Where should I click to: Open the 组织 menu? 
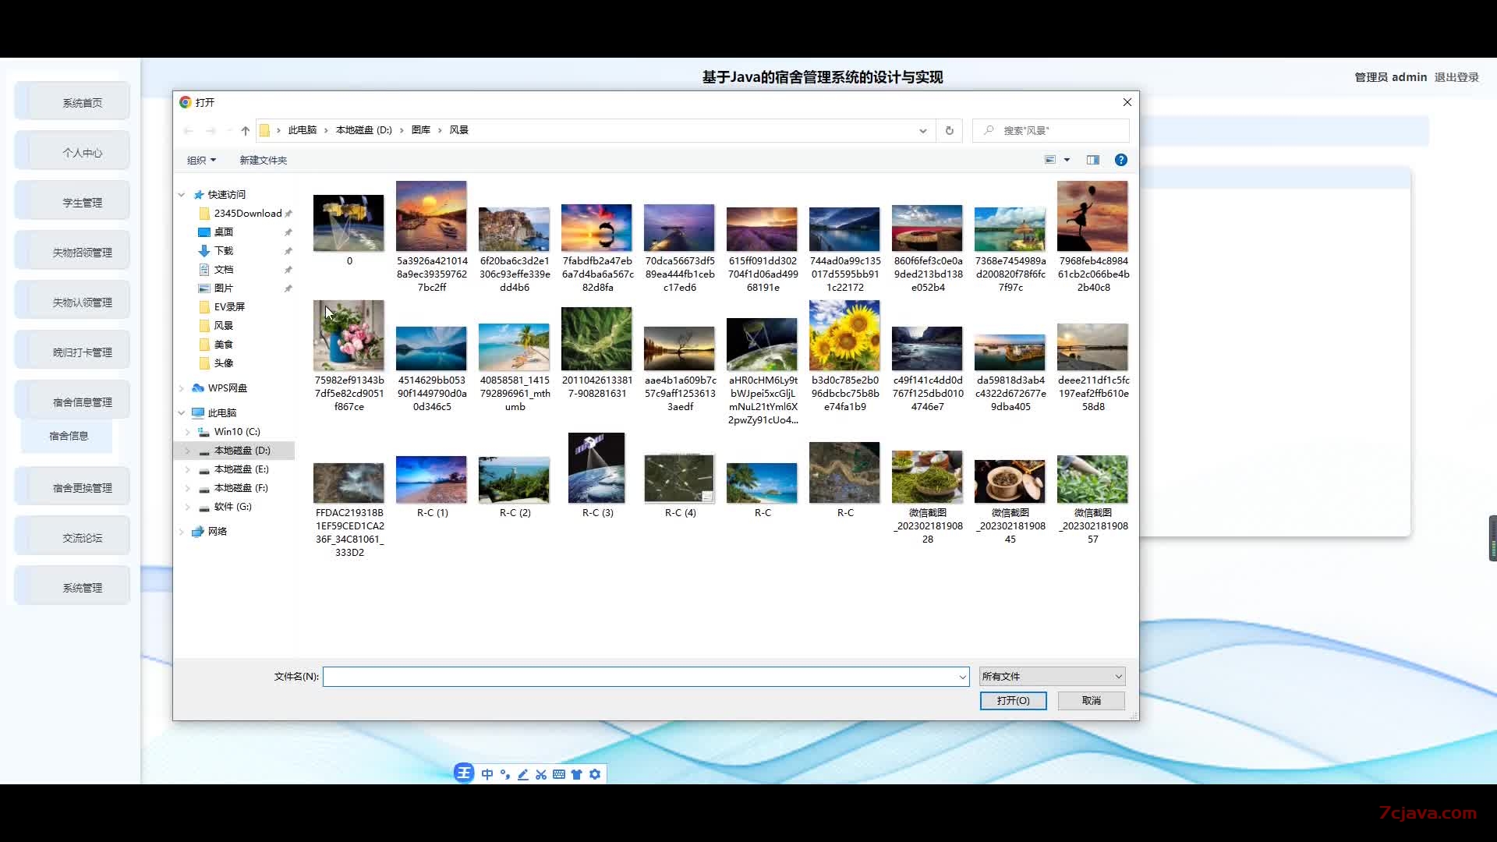point(201,160)
